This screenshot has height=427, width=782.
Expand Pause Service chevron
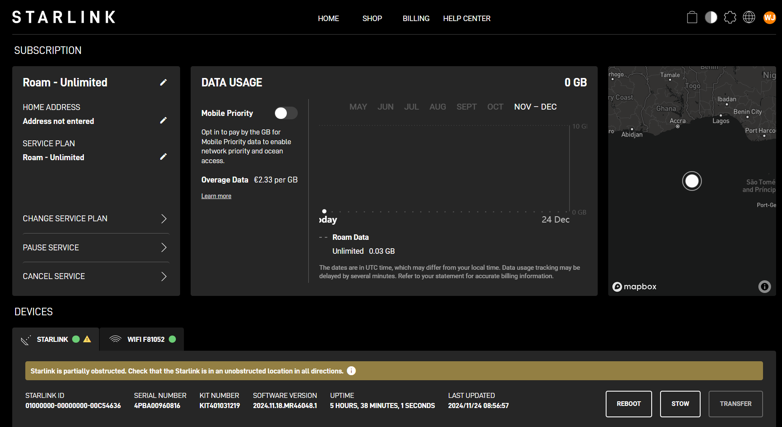click(x=164, y=247)
